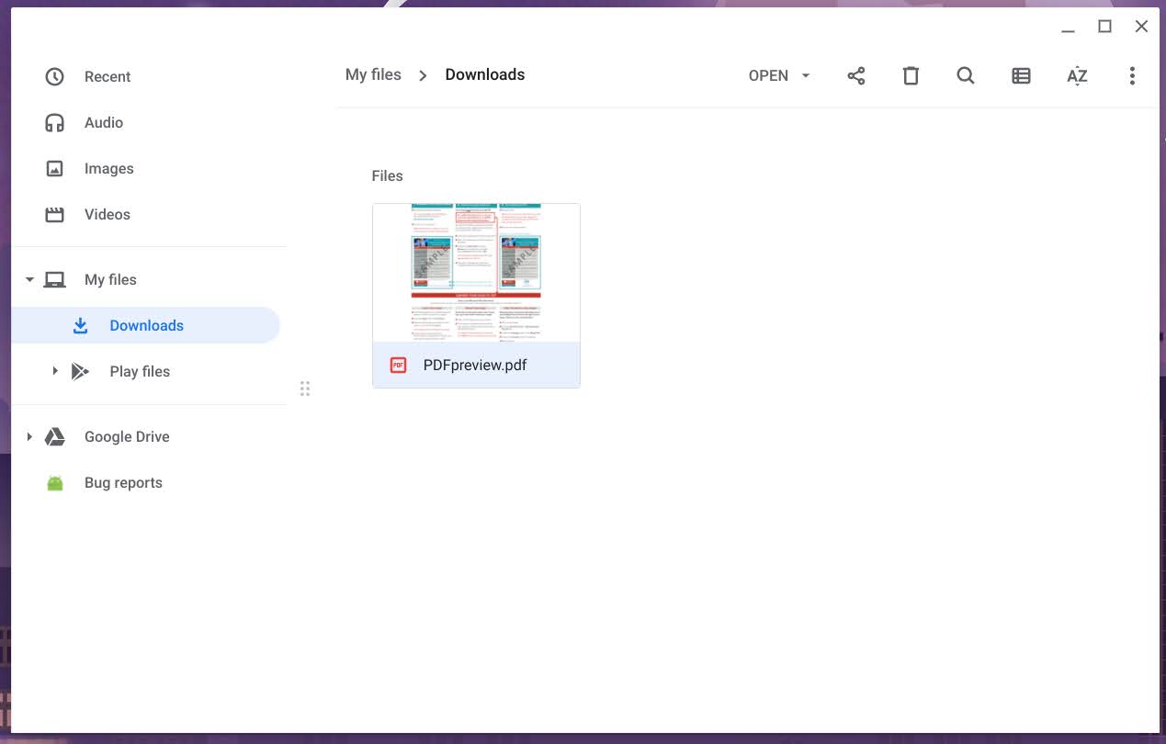Switch to list view layout
This screenshot has width=1166, height=744.
(x=1021, y=75)
